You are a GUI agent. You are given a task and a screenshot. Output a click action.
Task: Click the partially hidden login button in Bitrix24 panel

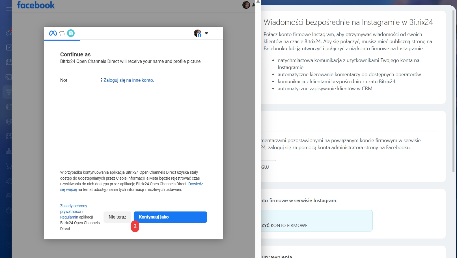coord(268,167)
